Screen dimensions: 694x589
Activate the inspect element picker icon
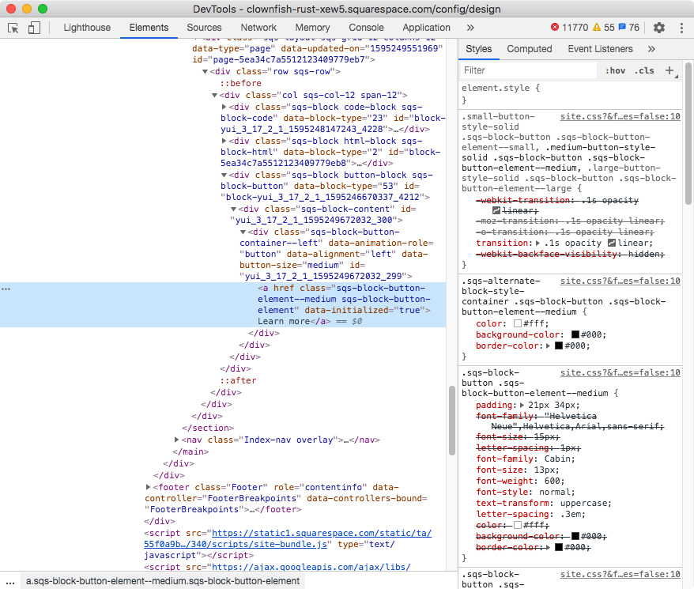click(13, 28)
